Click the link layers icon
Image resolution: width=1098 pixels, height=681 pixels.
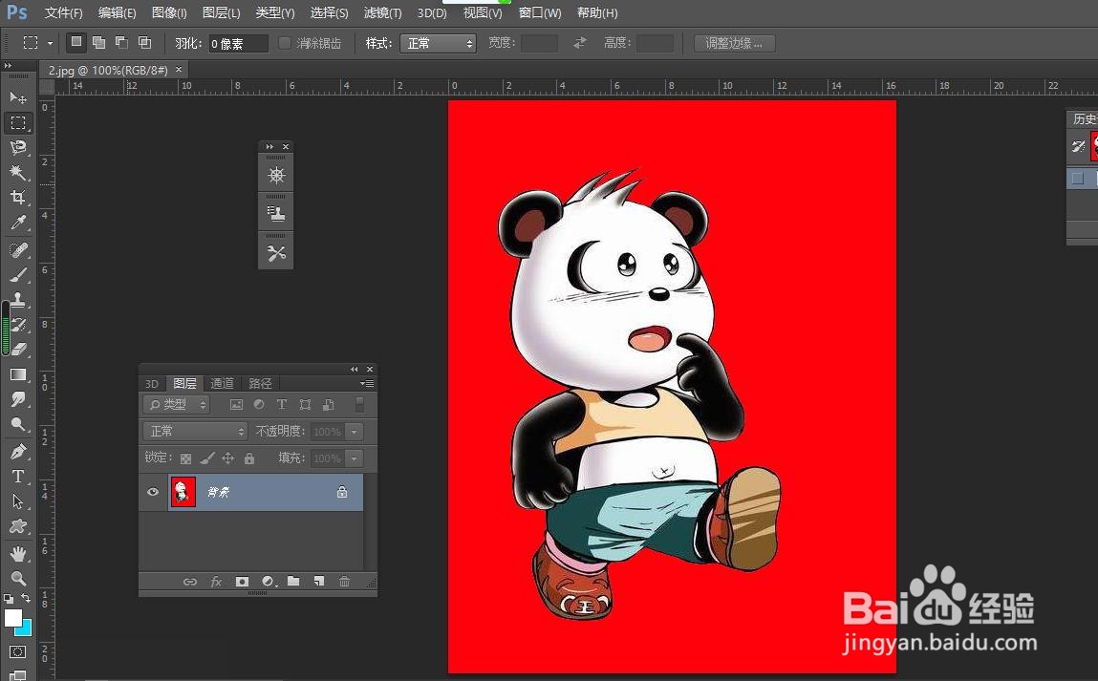[190, 582]
